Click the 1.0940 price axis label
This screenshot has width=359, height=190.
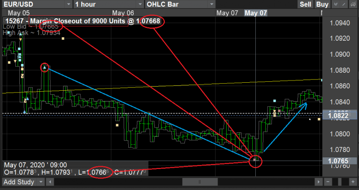[x=340, y=23]
